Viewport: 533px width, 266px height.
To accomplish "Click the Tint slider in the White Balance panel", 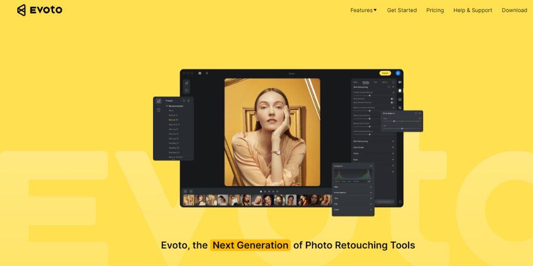I will pos(402,128).
